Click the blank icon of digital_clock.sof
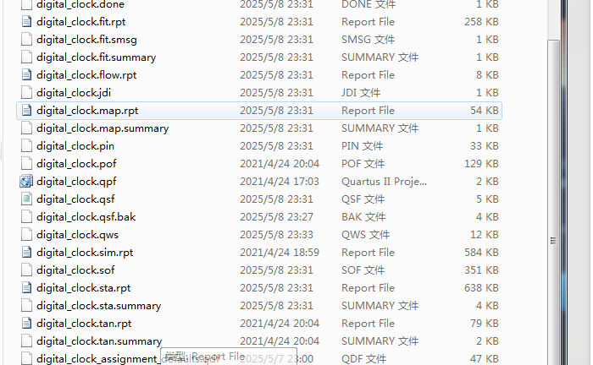The image size is (593, 365). click(26, 270)
